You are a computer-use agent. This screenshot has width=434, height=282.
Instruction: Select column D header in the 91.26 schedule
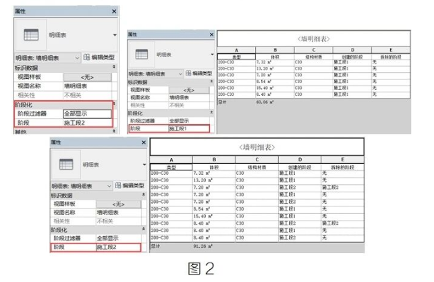tap(300, 160)
